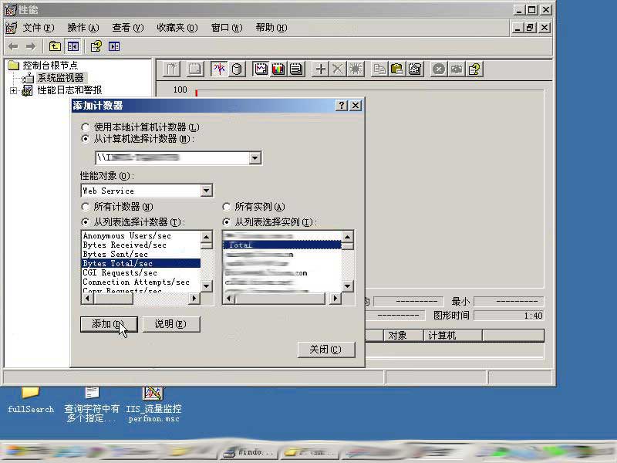Click the MMC Back arrow
The image size is (617, 463).
(13, 46)
